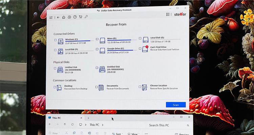Expand chevron after monitor icon in address bar
The image size is (254, 135).
86,125
